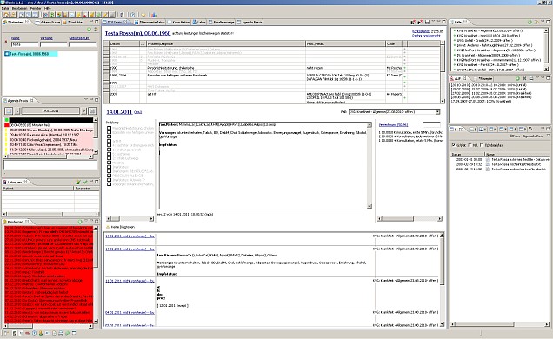The image size is (553, 339).
Task: Open view menu triangle beside Eigenschaften
Action: click(x=548, y=136)
